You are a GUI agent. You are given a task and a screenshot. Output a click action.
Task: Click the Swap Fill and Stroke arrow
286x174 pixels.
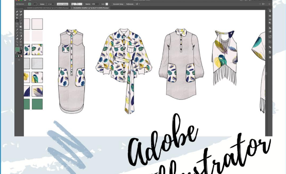point(21,48)
